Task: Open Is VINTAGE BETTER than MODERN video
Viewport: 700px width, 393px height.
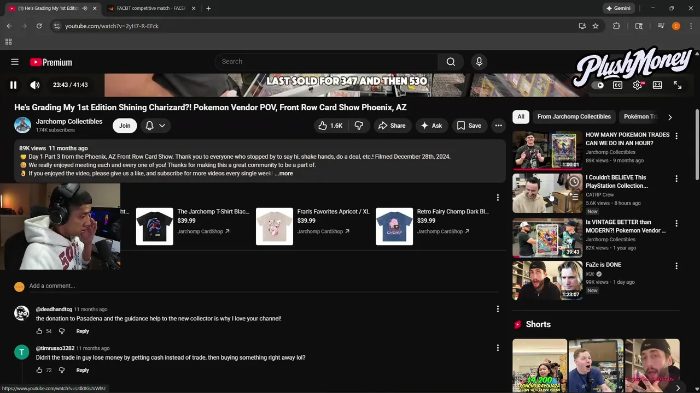Action: coord(547,238)
